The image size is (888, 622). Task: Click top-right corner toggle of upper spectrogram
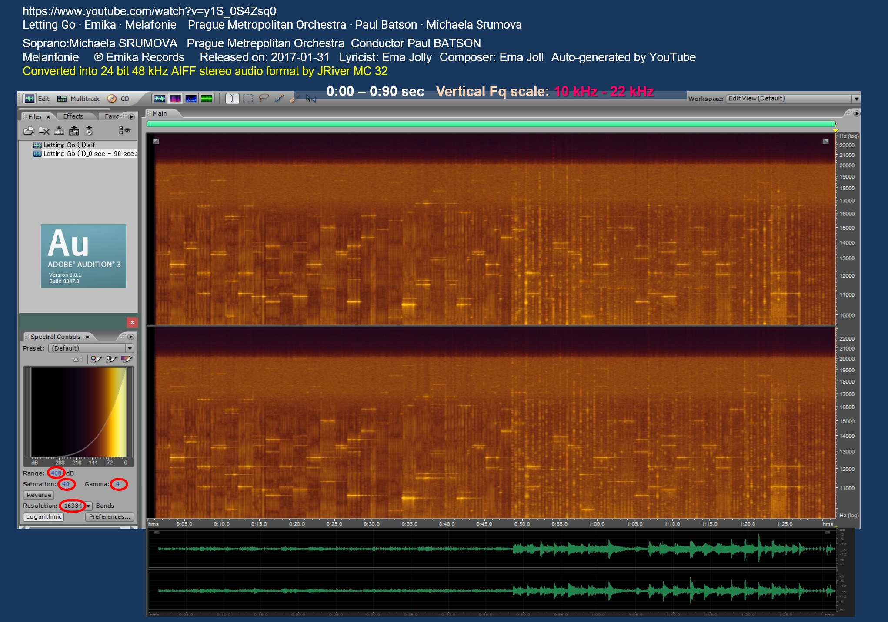tap(825, 141)
